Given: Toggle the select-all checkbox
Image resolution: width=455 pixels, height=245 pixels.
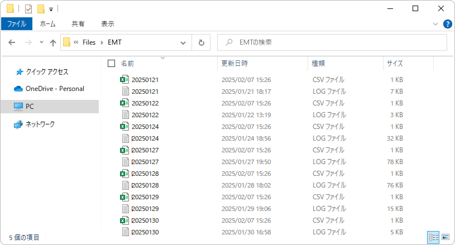Looking at the screenshot, I should [x=111, y=63].
